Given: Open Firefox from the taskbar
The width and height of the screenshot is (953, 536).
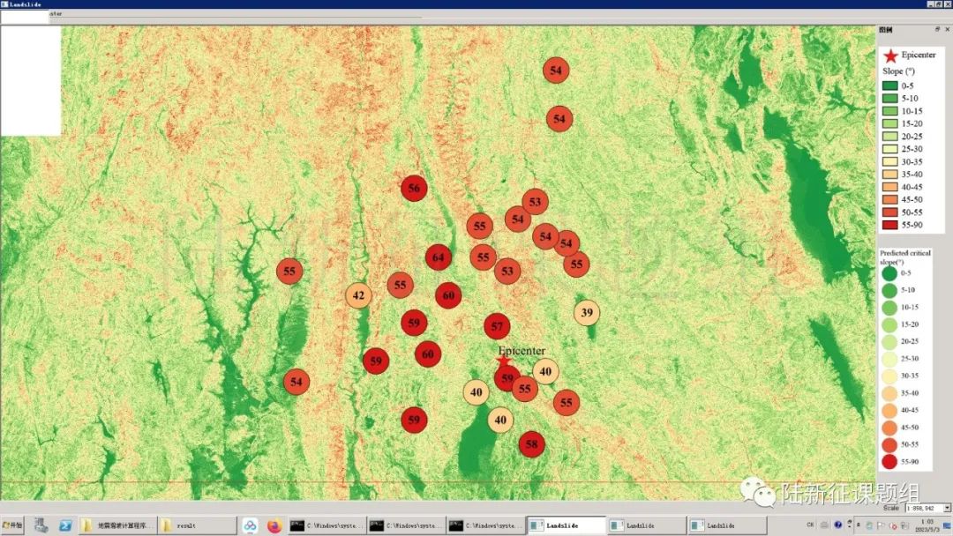Looking at the screenshot, I should coord(274,525).
